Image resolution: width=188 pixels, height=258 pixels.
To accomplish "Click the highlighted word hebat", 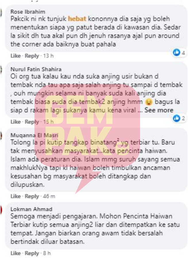I will click(77, 19).
